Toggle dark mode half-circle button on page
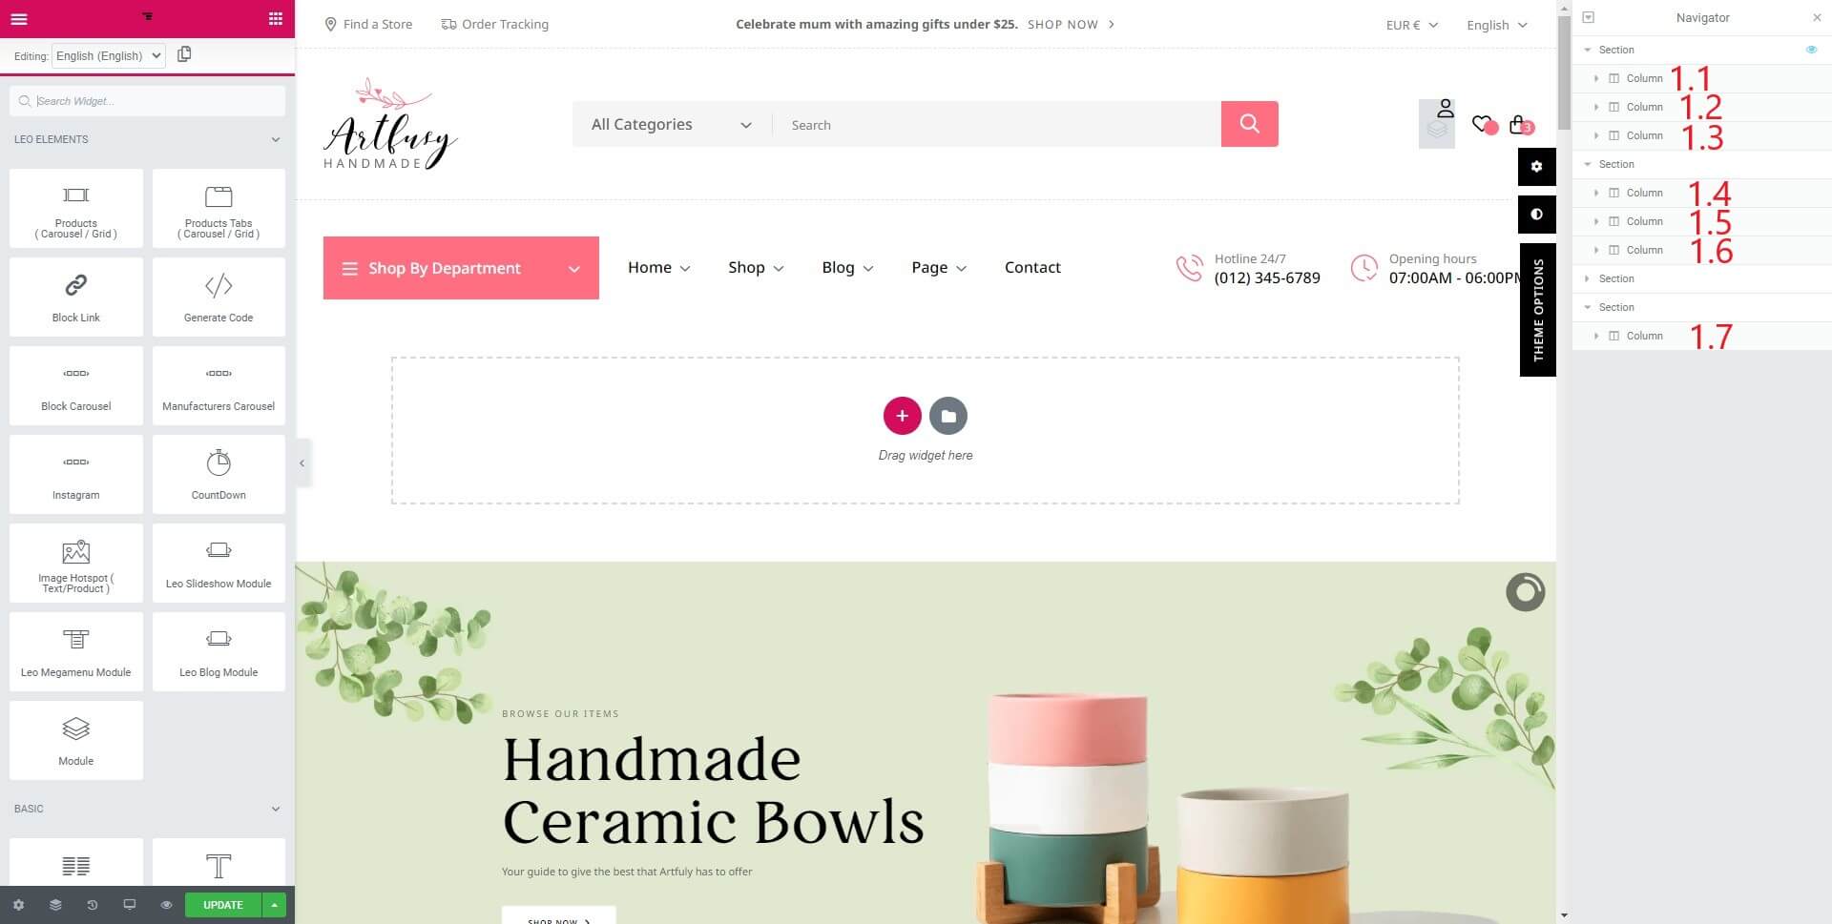 [x=1536, y=214]
